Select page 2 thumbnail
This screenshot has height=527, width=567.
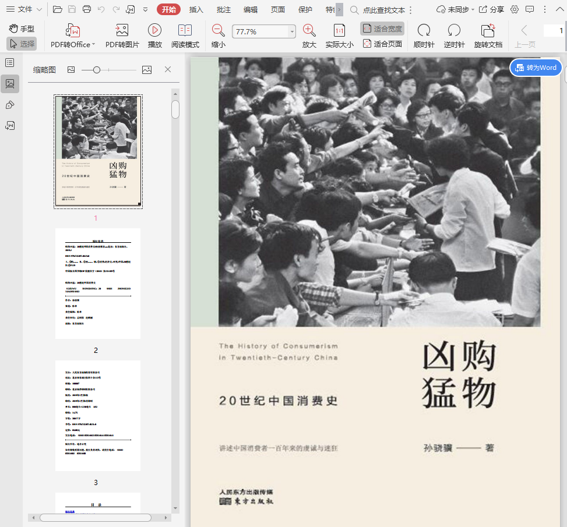coord(98,284)
